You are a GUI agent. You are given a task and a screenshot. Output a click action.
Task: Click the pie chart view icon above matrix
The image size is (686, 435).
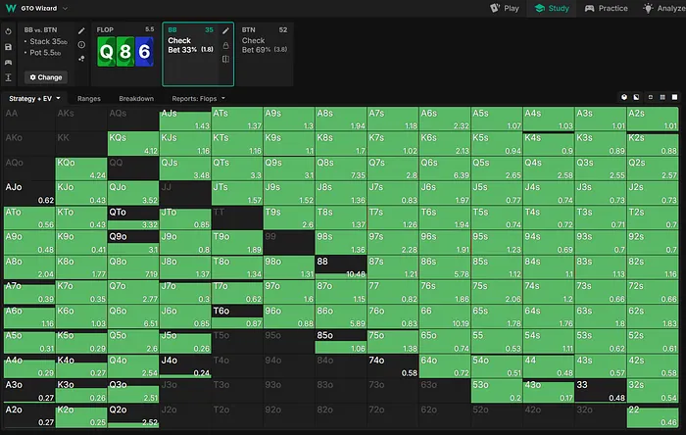625,98
